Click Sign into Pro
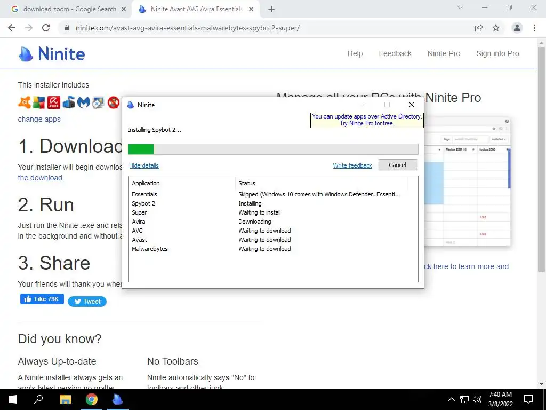Image resolution: width=546 pixels, height=410 pixels. (497, 53)
